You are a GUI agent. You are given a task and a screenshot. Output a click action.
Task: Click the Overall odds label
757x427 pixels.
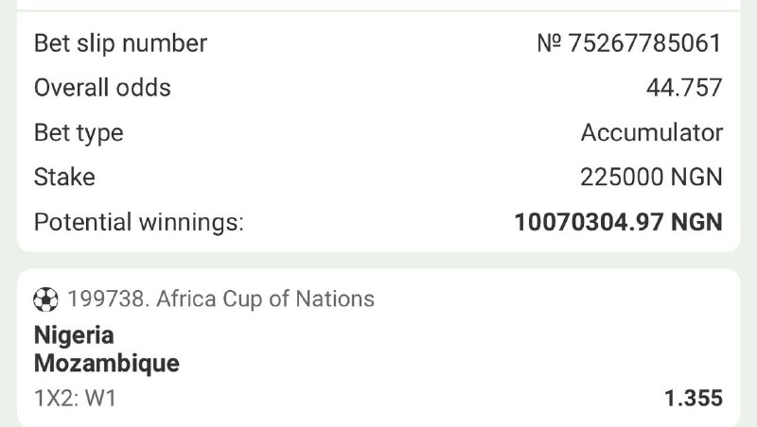coord(102,88)
